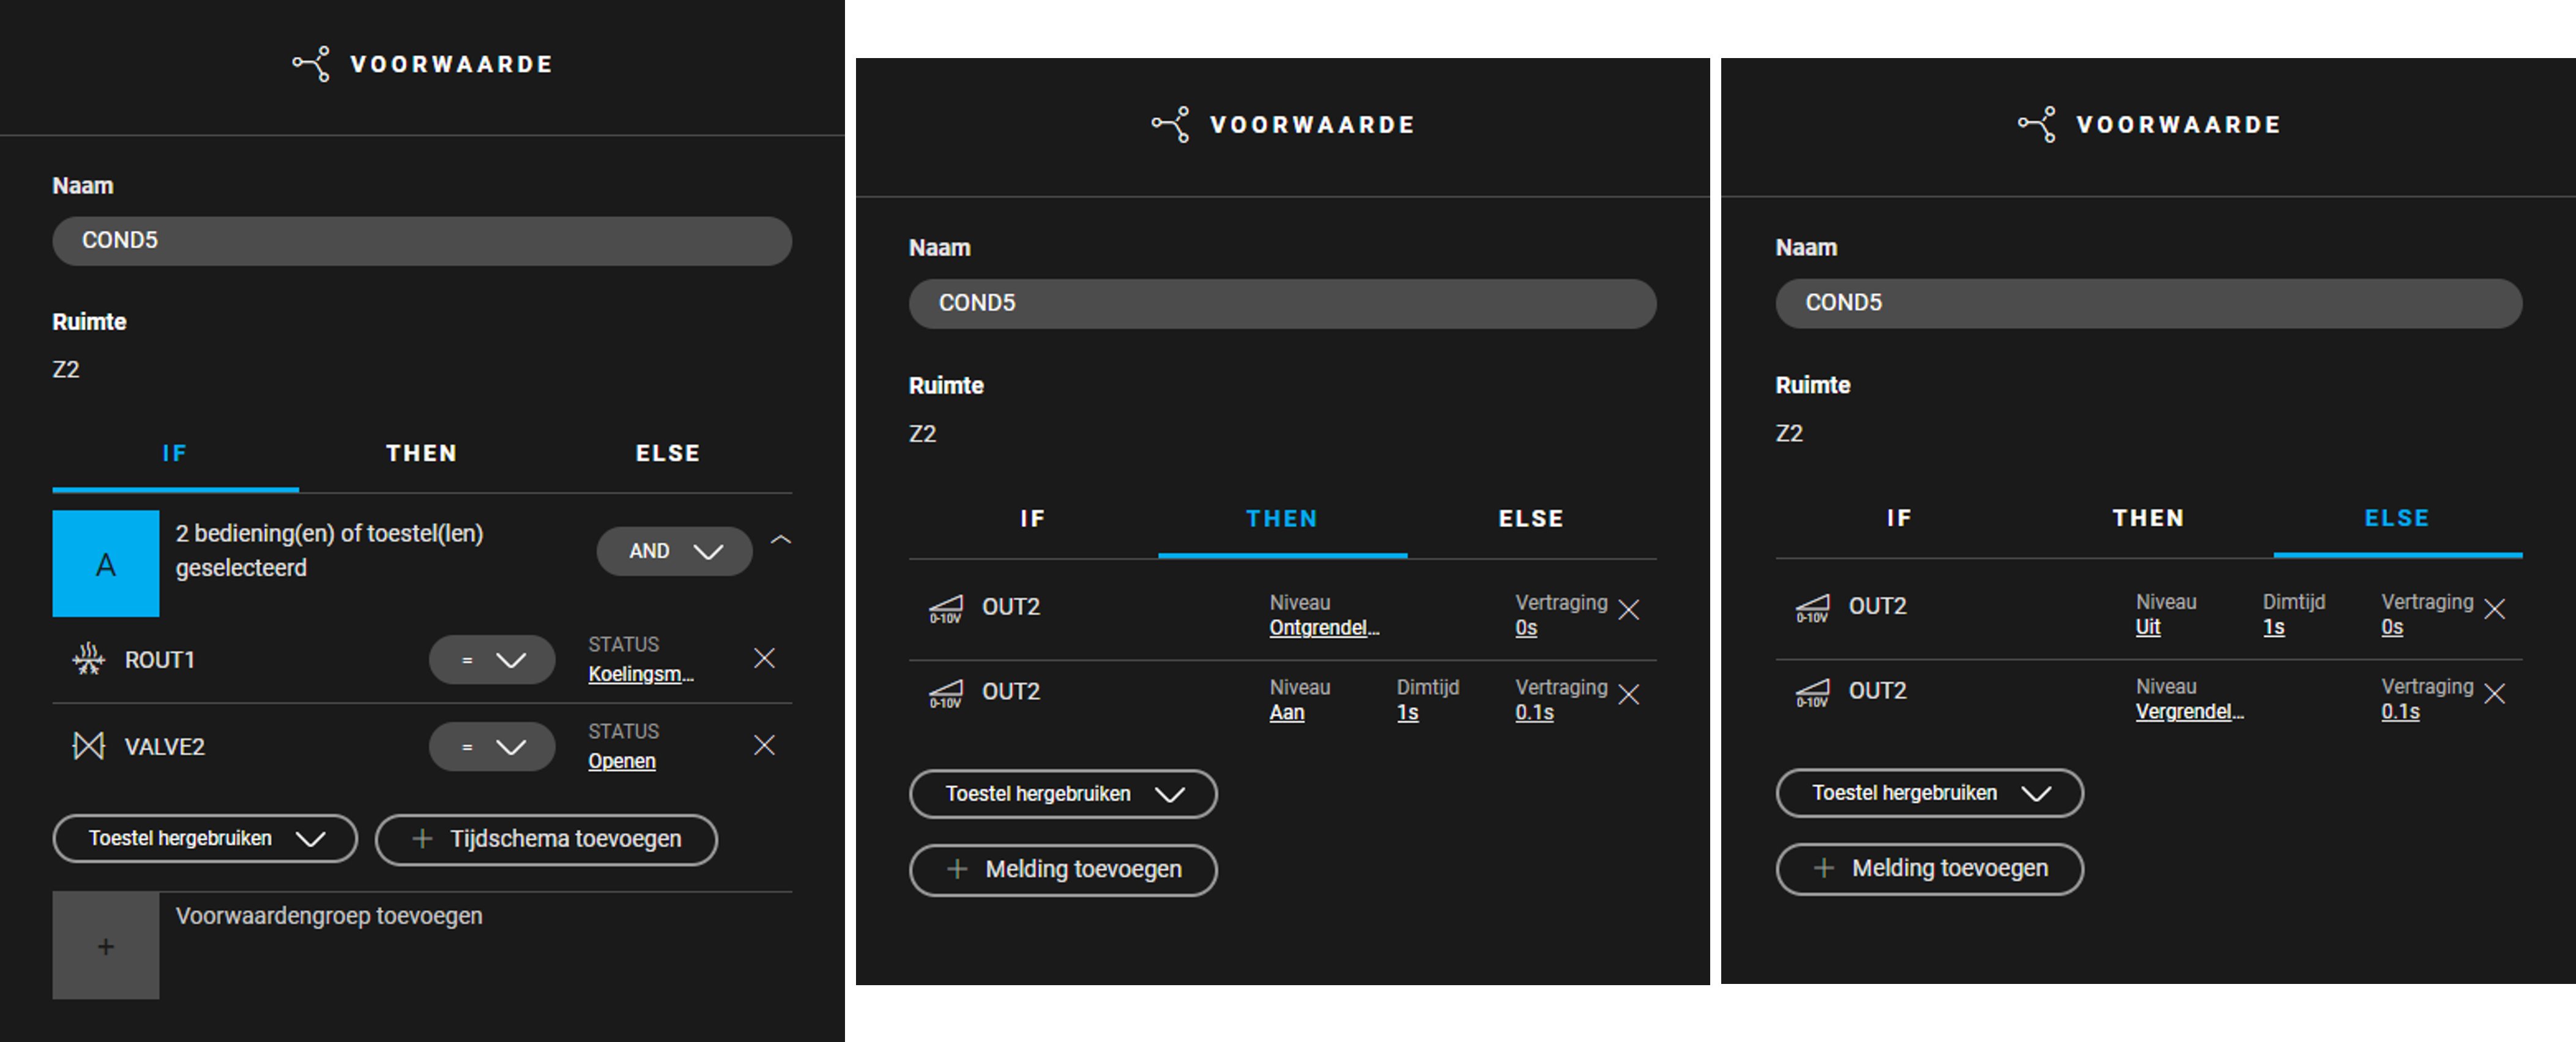Open the AND operator dropdown
Image resolution: width=2576 pixels, height=1042 pixels.
(x=674, y=551)
